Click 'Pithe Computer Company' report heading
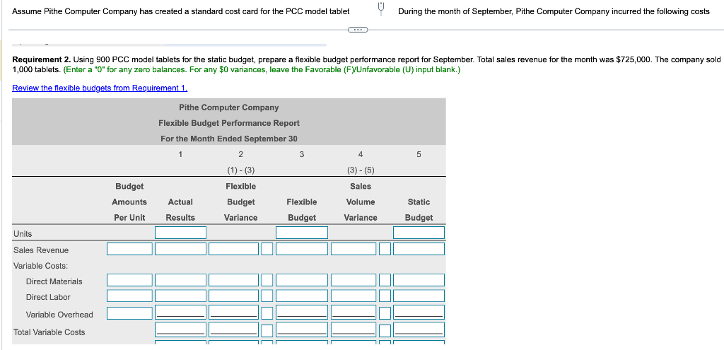The height and width of the screenshot is (350, 724). point(229,107)
